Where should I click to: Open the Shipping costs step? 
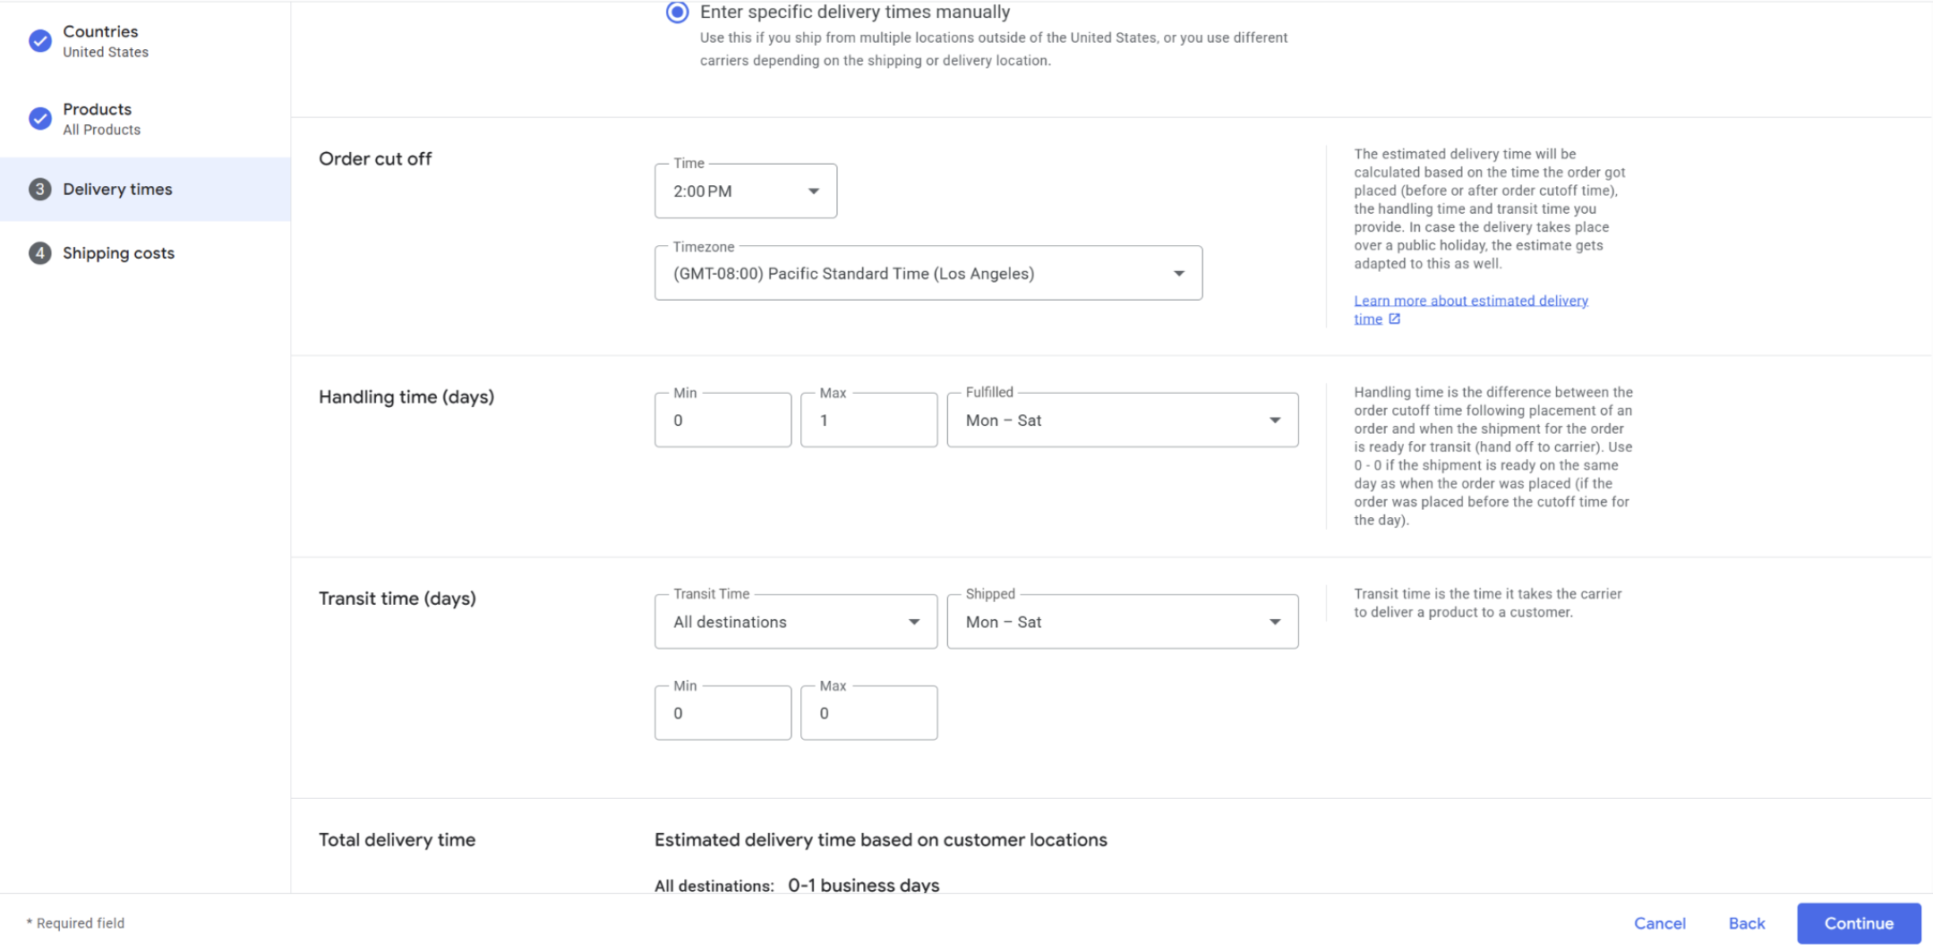click(118, 253)
